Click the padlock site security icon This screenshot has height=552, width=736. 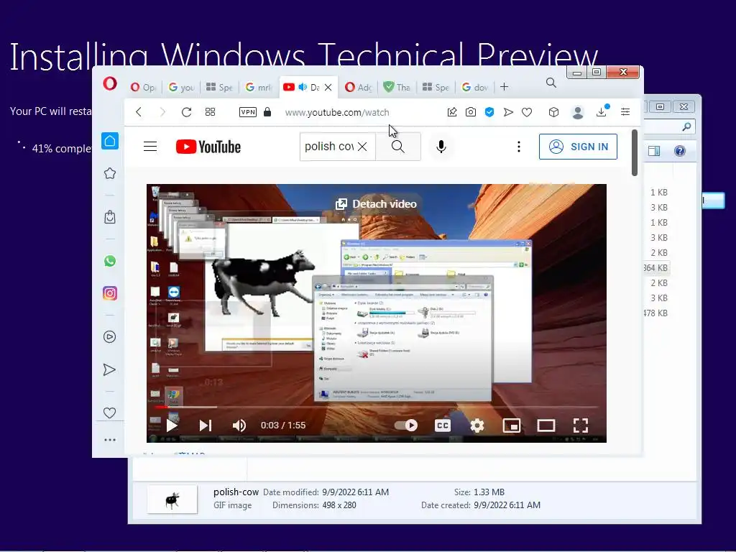(x=267, y=111)
